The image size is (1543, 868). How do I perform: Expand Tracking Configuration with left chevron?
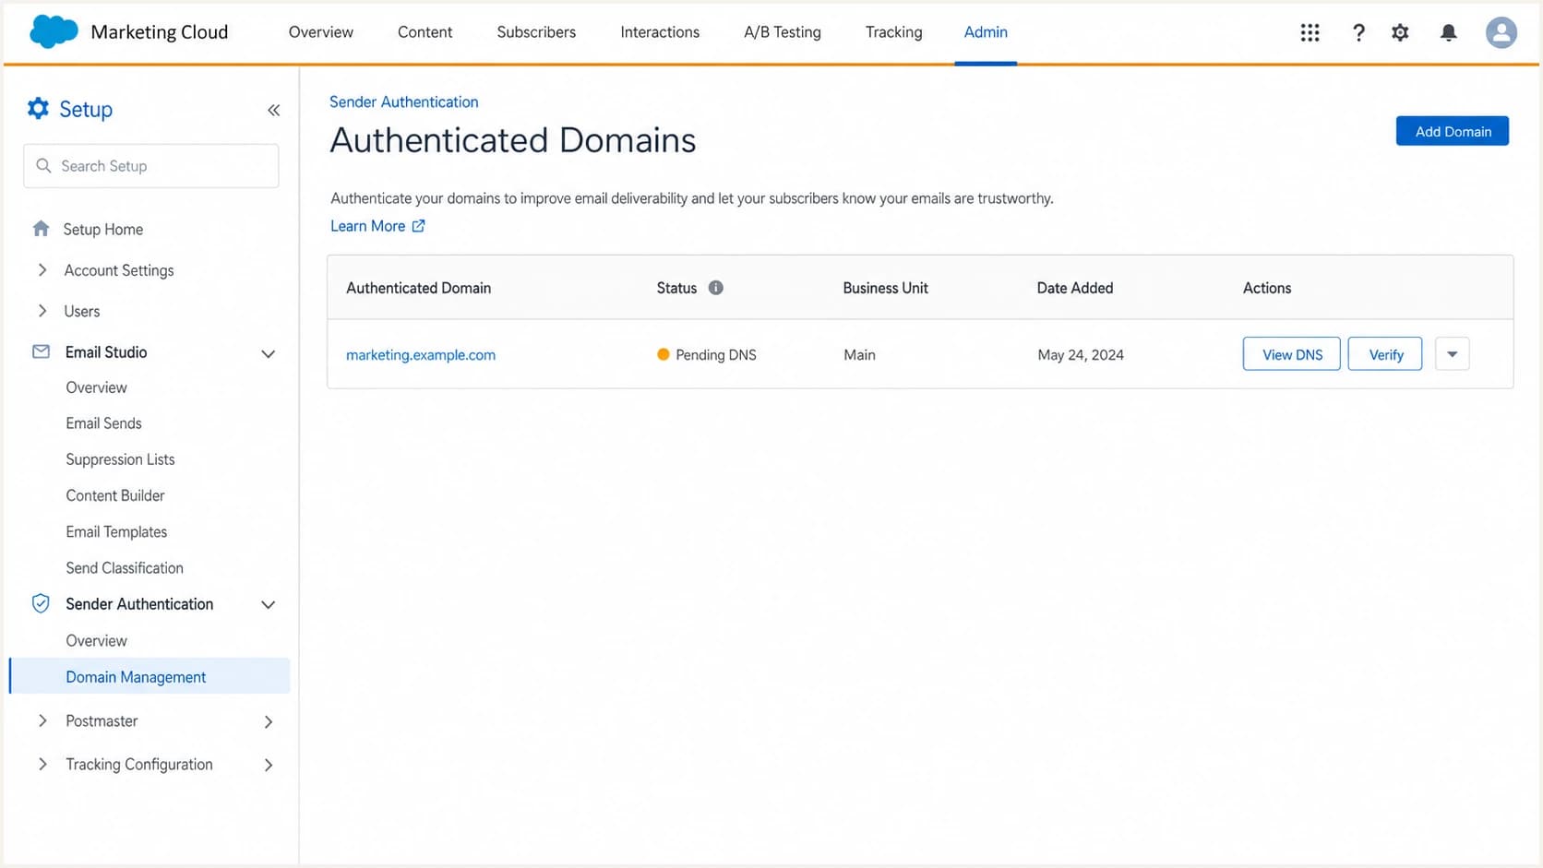point(42,764)
